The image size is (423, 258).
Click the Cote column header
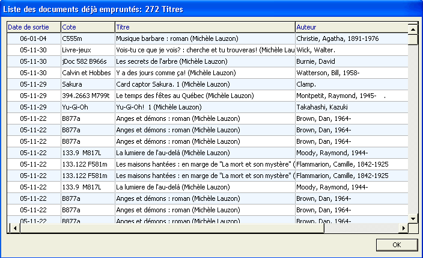pyautogui.click(x=88, y=28)
